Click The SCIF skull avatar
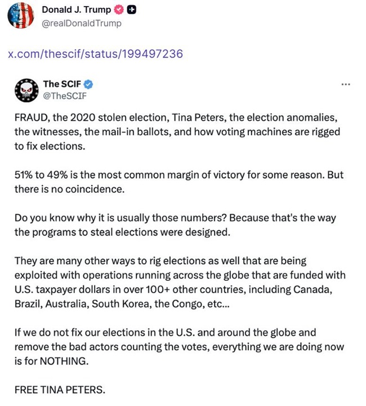Viewport: 366px width, 406px height. (26, 90)
